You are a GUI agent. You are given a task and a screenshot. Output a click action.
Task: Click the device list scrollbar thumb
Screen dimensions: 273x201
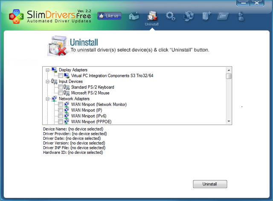(x=229, y=76)
